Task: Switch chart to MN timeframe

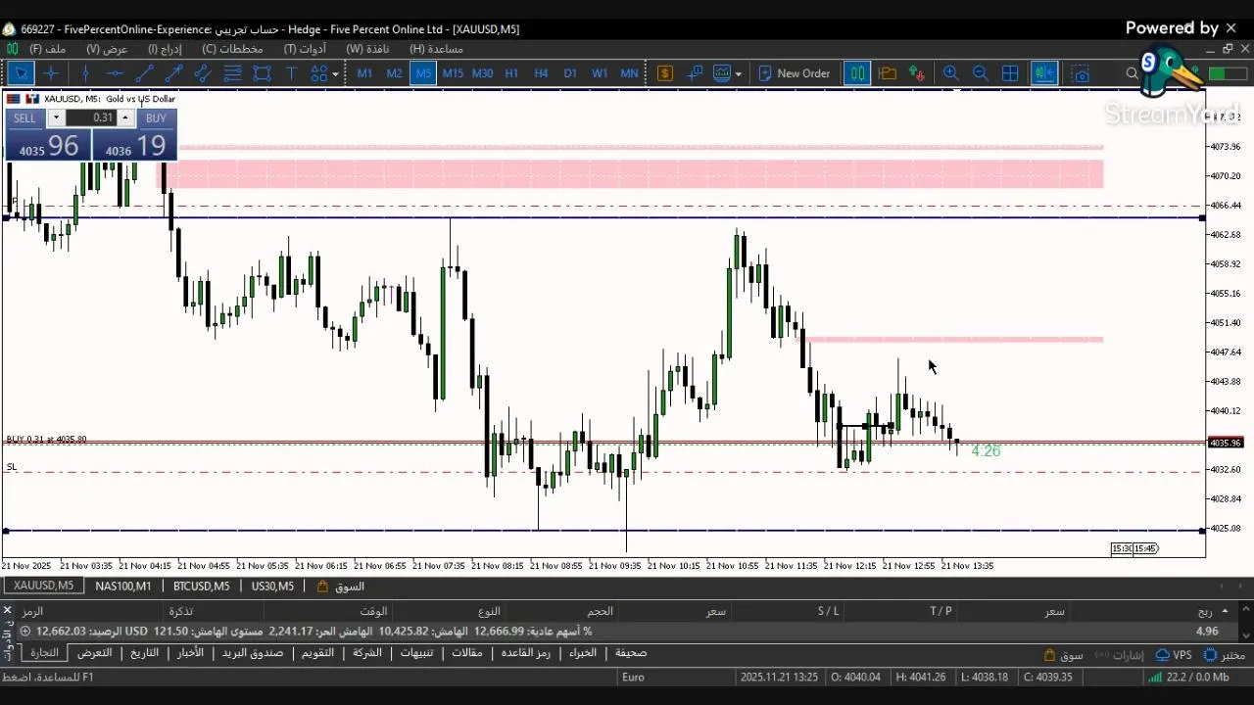Action: point(629,73)
